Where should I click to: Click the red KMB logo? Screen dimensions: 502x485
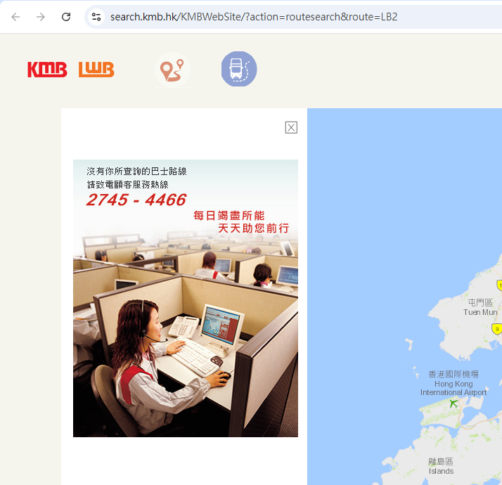(x=47, y=70)
